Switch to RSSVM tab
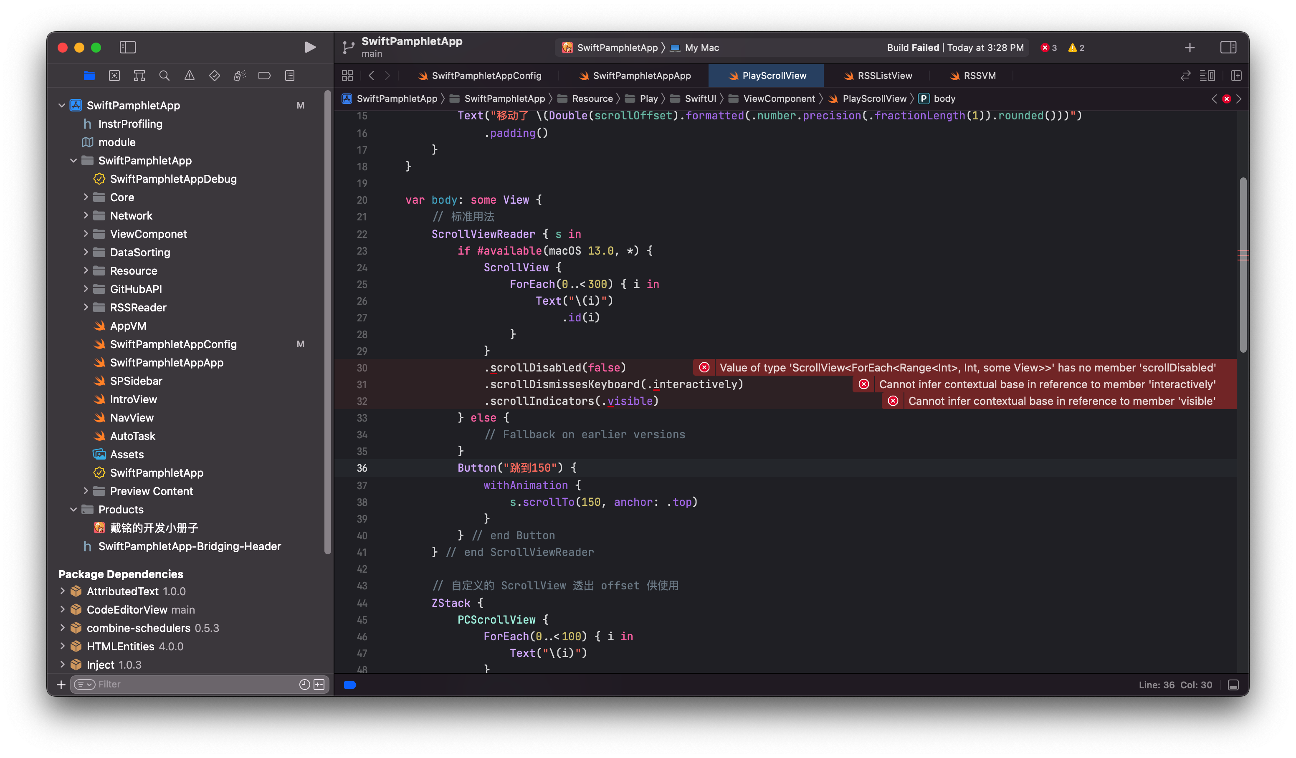Screen dimensions: 1296x758 pyautogui.click(x=972, y=76)
